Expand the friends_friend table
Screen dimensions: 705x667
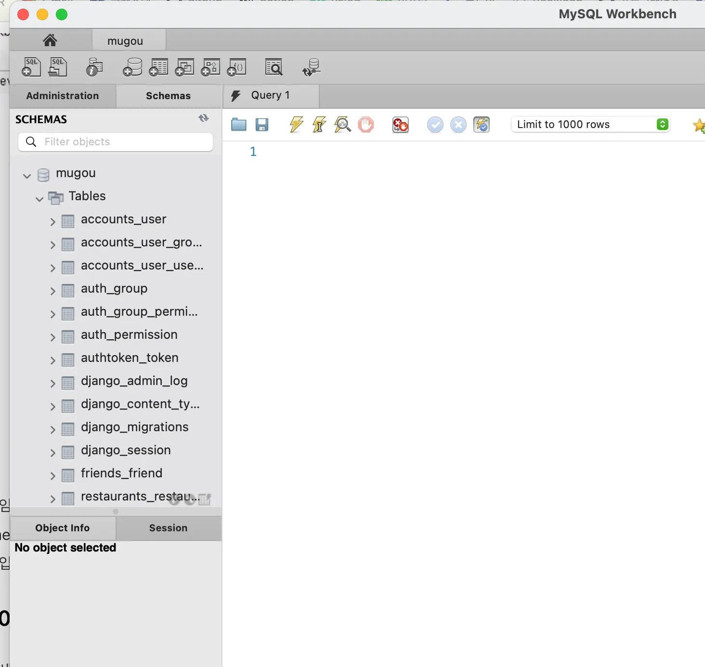pos(53,476)
